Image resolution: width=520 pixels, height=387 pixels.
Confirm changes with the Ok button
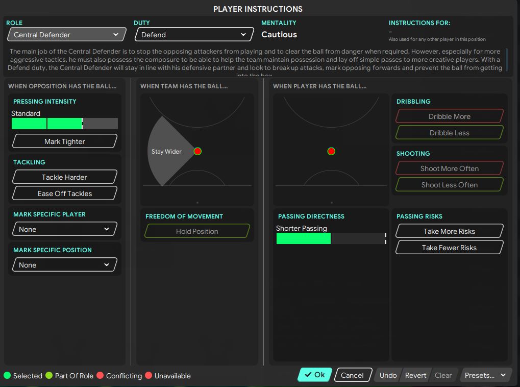(x=315, y=375)
